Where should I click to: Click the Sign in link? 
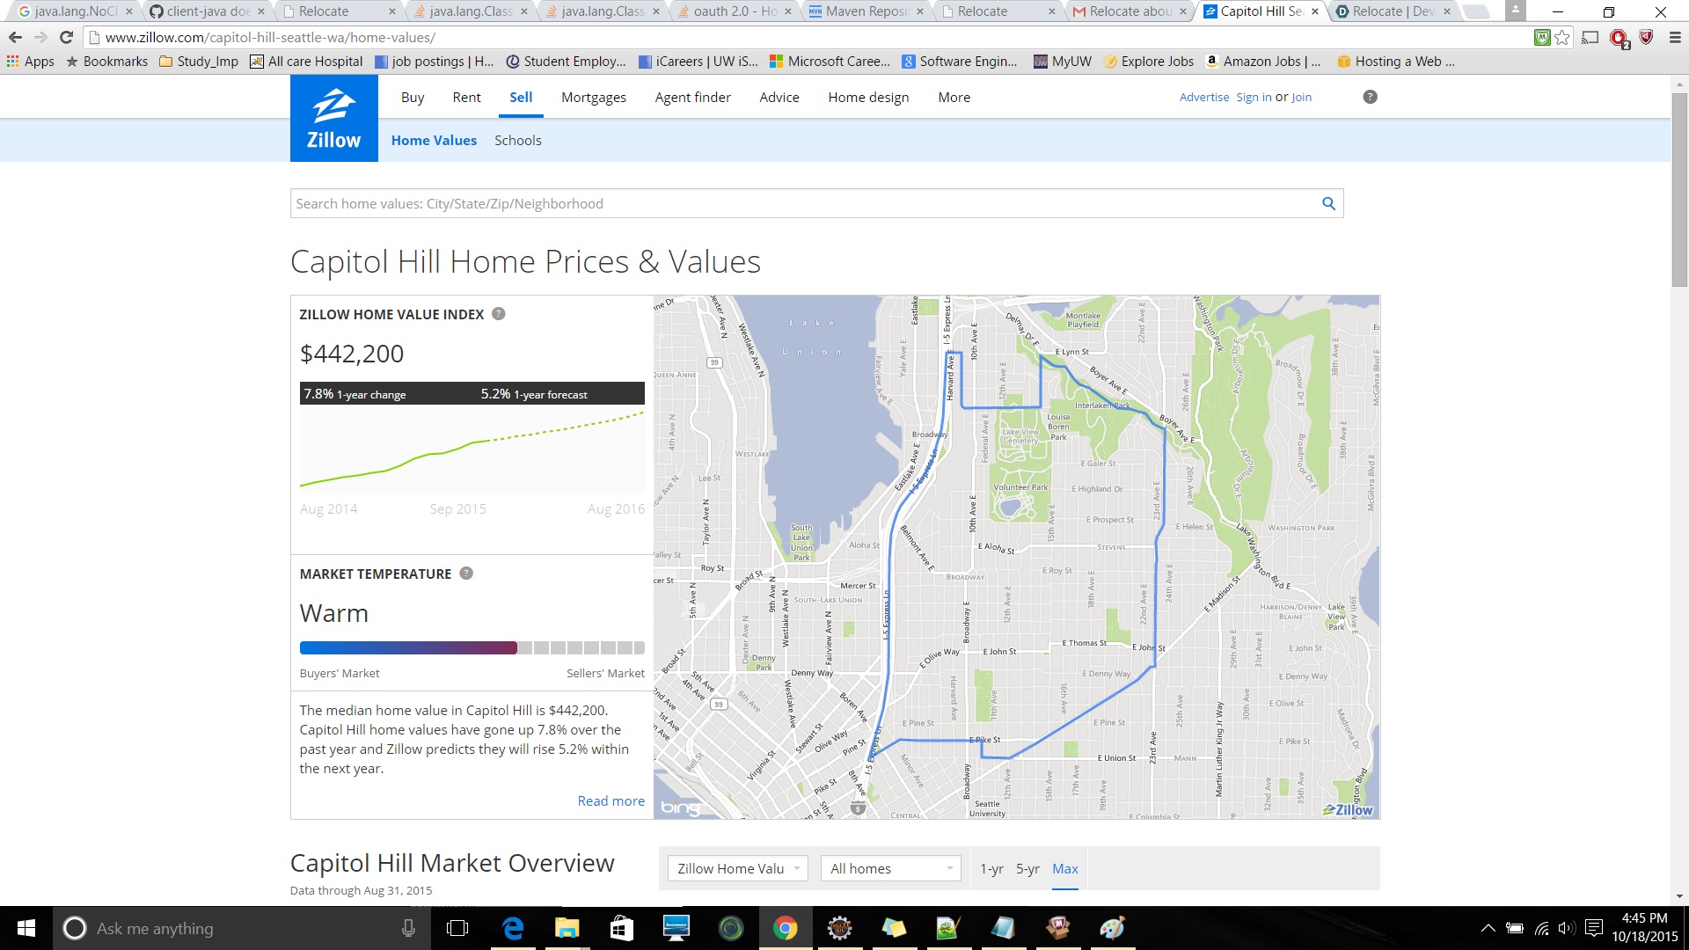click(x=1254, y=97)
